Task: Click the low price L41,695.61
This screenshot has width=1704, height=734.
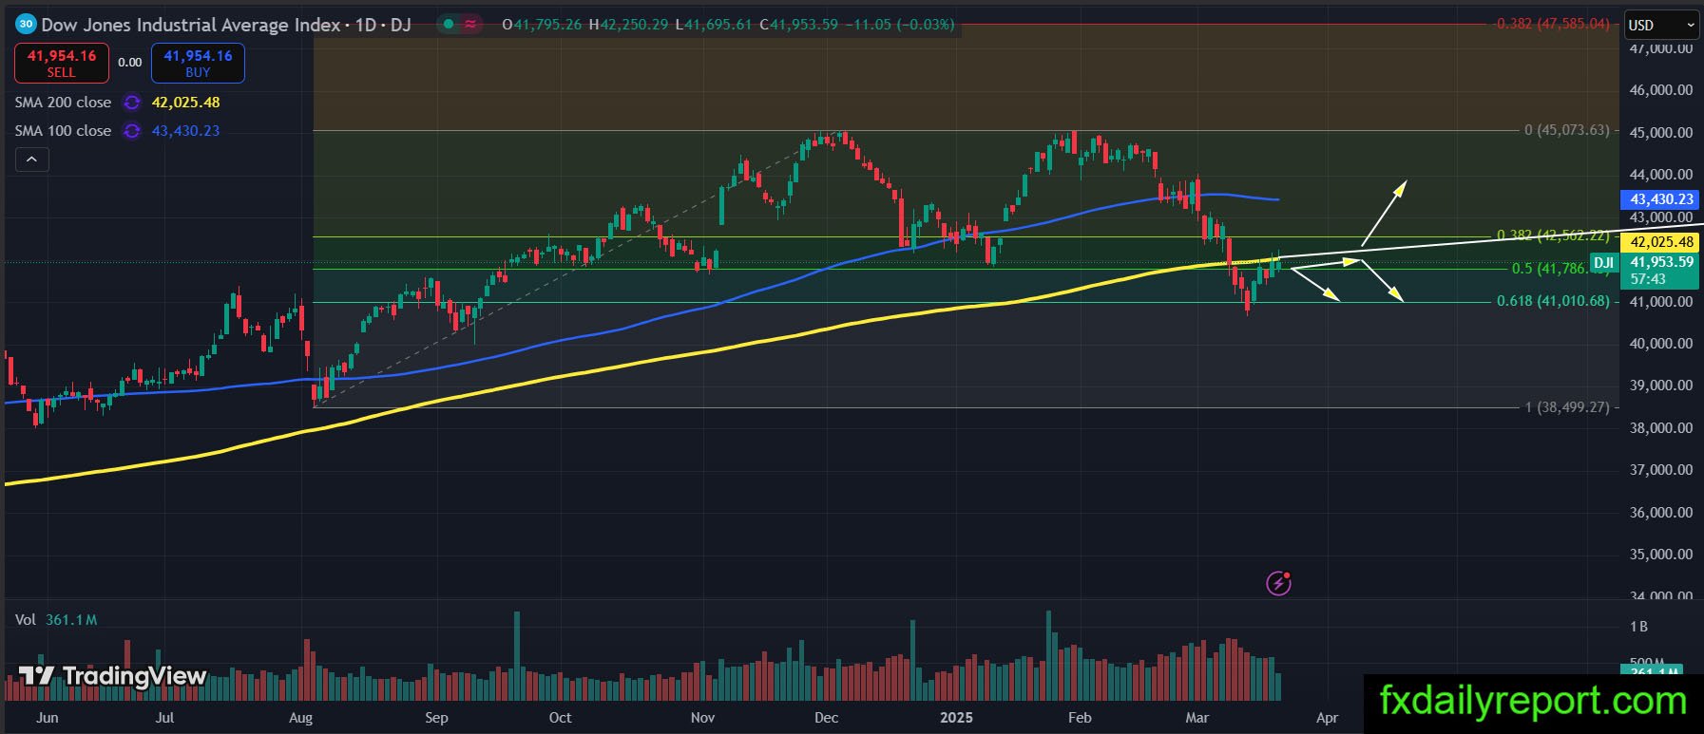Action: pyautogui.click(x=715, y=25)
